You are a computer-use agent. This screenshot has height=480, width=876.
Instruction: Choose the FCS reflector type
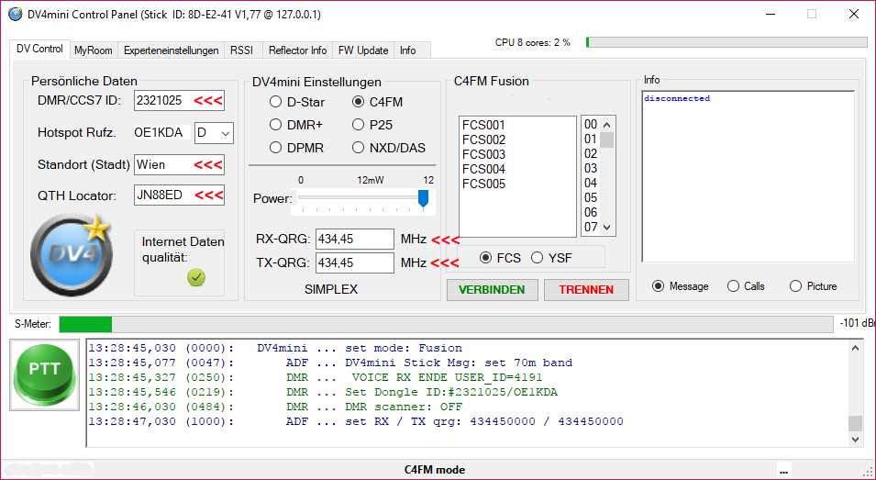(x=500, y=258)
